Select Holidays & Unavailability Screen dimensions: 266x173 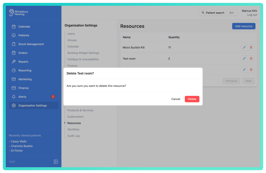coord(83,59)
